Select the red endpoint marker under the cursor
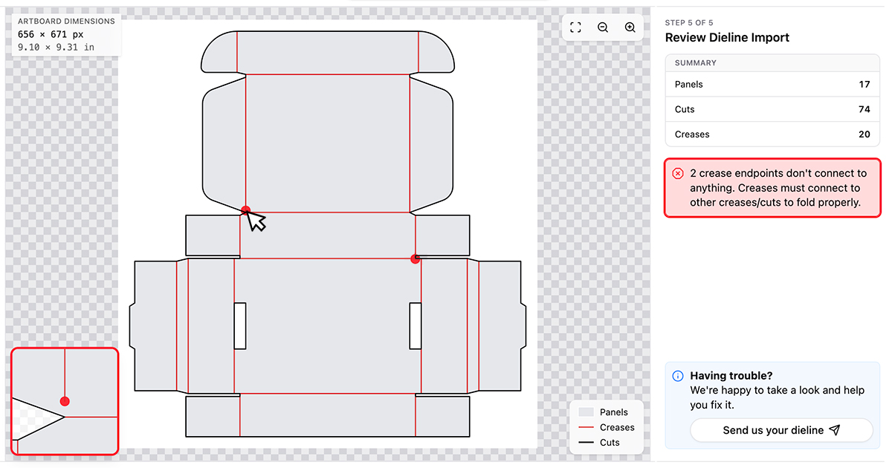892x468 pixels. (246, 210)
